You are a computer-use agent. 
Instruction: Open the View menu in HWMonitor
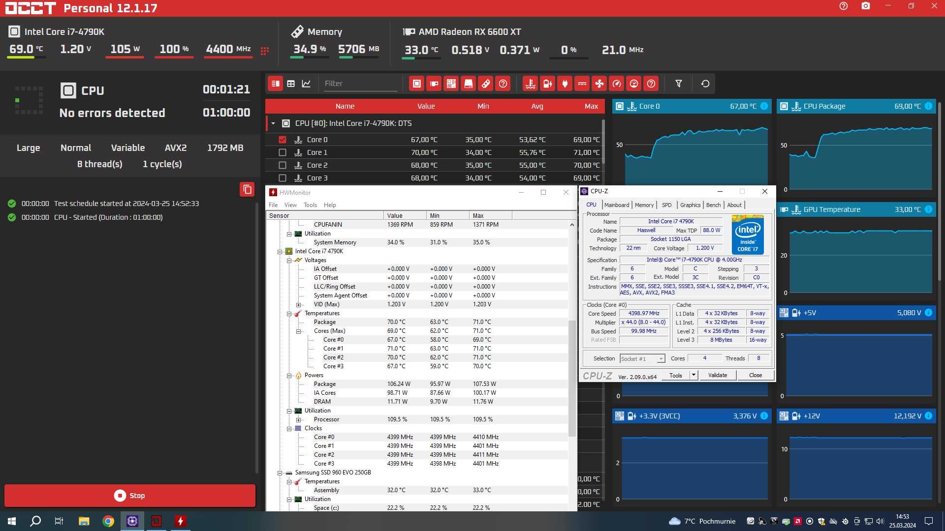[290, 205]
